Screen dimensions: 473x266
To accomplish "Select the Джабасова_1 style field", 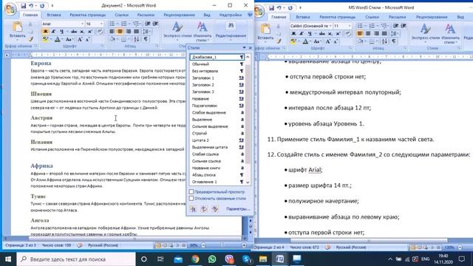I will coord(217,57).
